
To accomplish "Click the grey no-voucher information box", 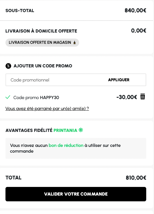I will tap(76, 148).
